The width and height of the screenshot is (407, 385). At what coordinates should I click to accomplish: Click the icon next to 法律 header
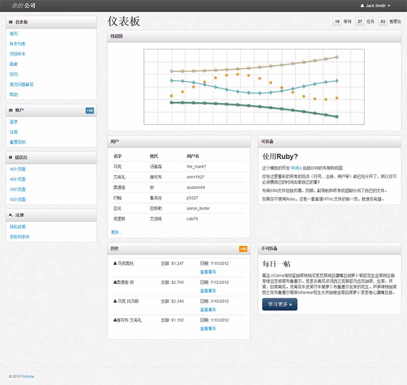point(11,215)
